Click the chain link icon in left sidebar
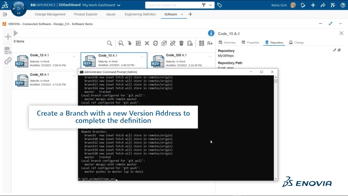This screenshot has width=348, height=196. (8, 61)
